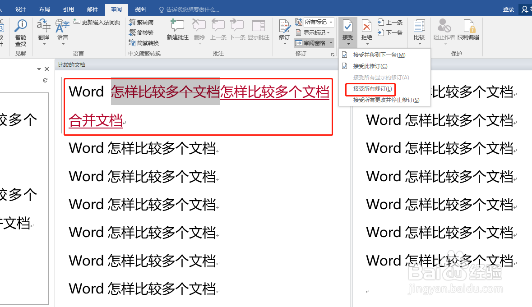Refresh the revisions pane count
Screen dimensions: 532x307
click(x=45, y=80)
